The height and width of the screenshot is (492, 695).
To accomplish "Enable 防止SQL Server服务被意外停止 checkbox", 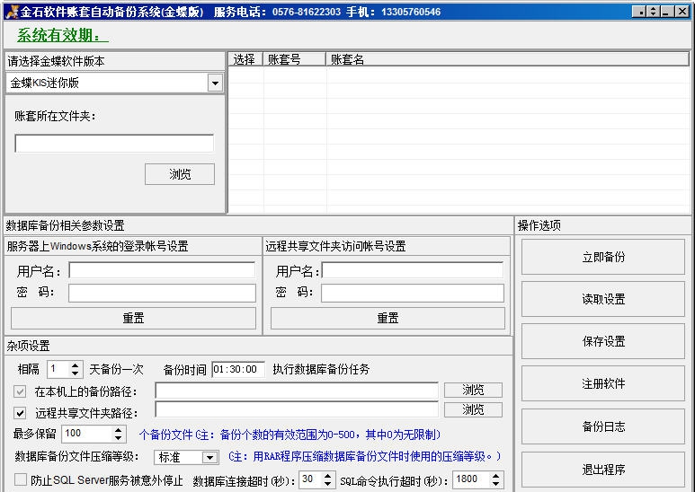I will 20,480.
